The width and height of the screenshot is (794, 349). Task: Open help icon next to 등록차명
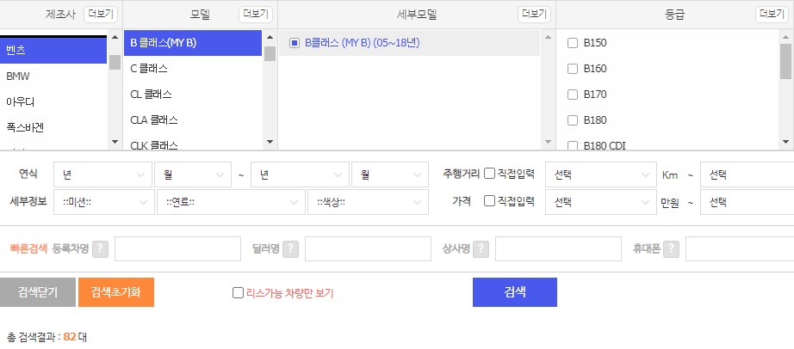[x=100, y=248]
